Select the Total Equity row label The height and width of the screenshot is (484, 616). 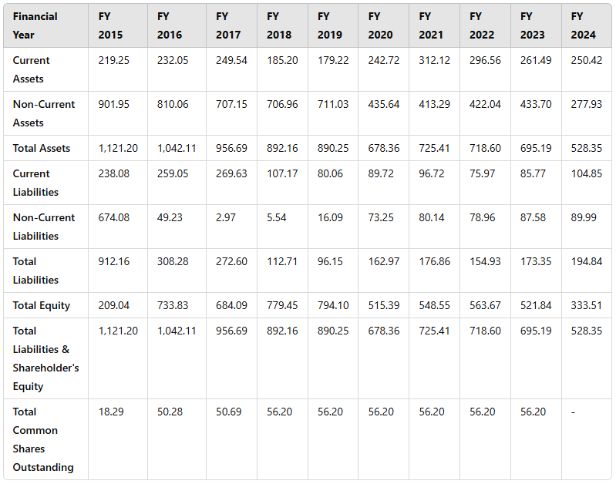tap(42, 306)
